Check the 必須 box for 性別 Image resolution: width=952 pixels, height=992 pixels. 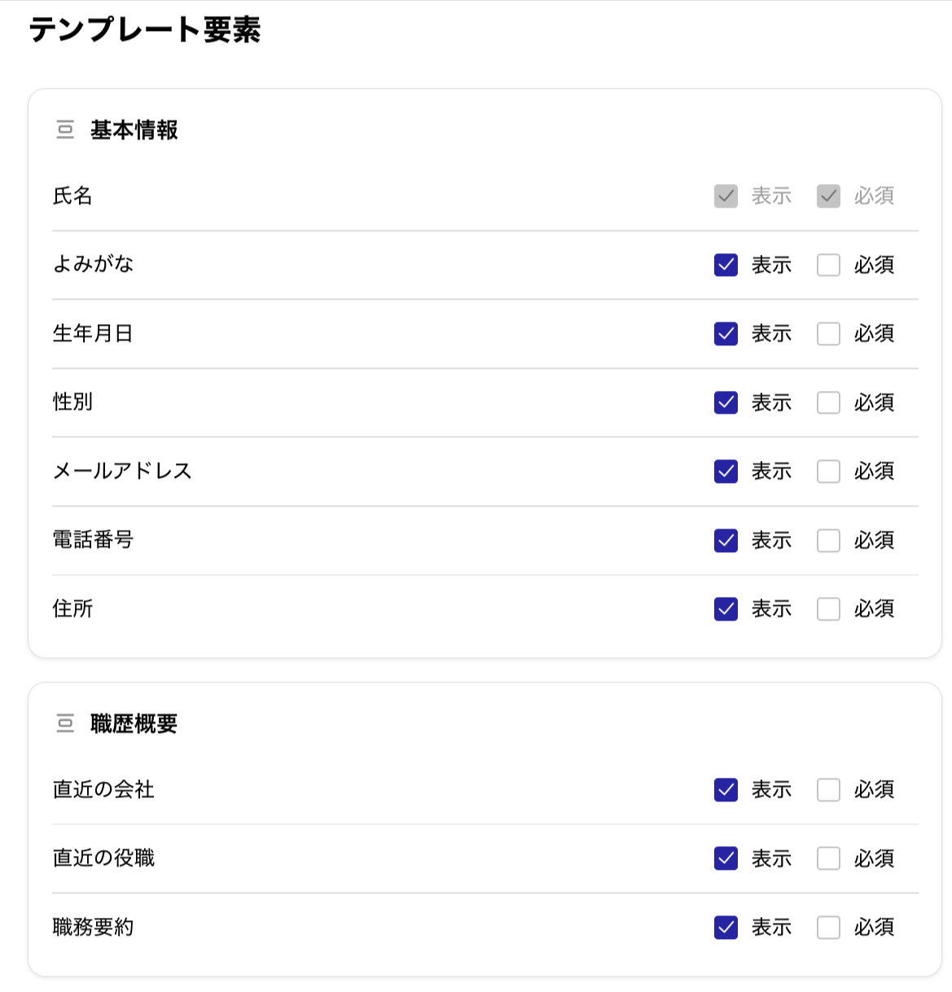(x=828, y=402)
